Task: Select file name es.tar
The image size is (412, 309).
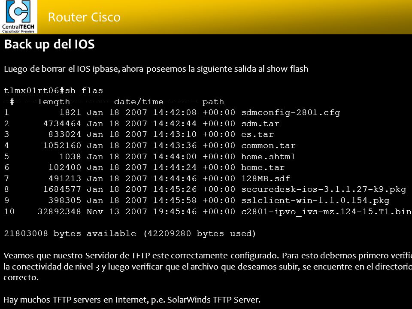Action: click(x=257, y=134)
